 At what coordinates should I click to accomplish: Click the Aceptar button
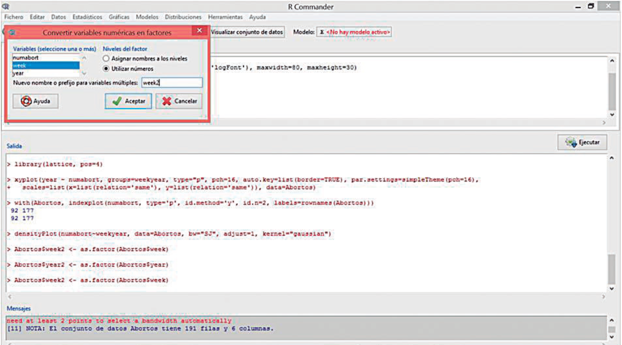point(128,101)
